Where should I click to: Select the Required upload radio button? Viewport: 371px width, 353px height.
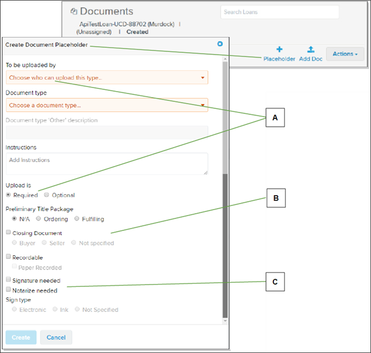coord(8,195)
